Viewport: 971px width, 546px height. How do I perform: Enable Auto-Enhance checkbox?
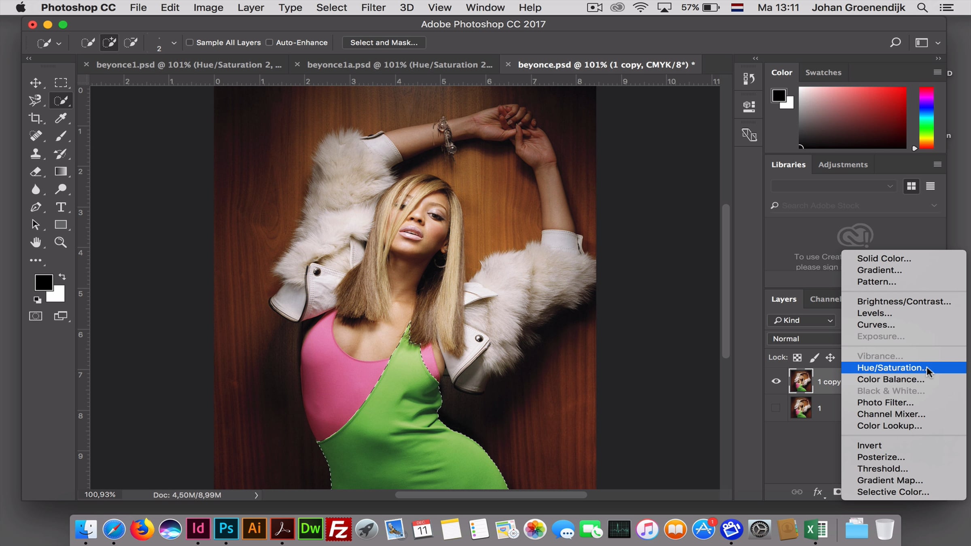(x=269, y=42)
